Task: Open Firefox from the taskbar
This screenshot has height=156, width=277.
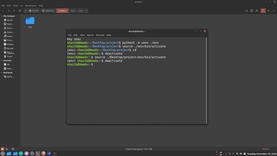Action: pyautogui.click(x=43, y=153)
